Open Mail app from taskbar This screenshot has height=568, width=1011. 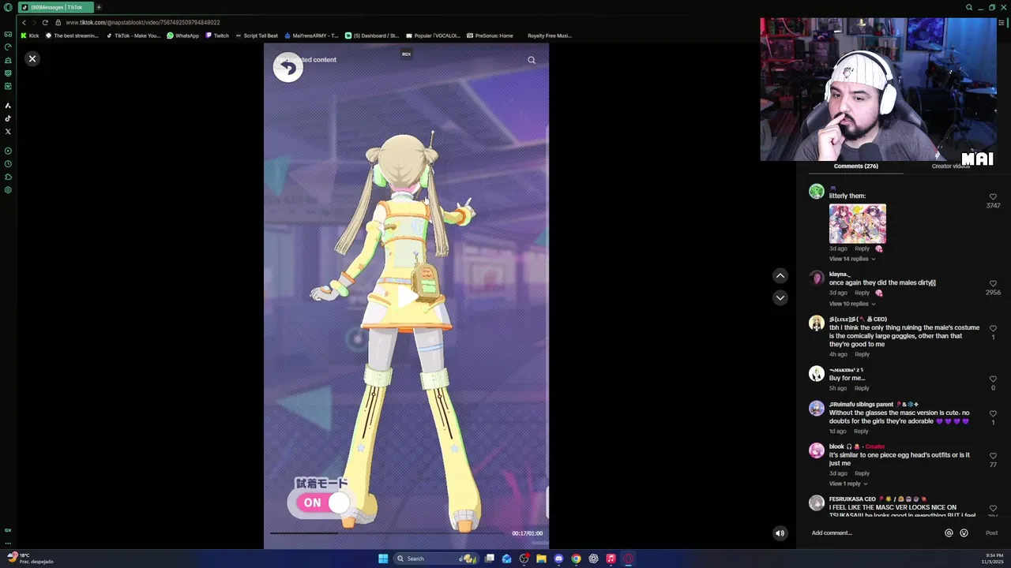click(x=506, y=559)
